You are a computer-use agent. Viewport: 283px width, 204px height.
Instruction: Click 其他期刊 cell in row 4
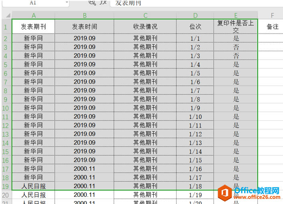pyautogui.click(x=145, y=56)
